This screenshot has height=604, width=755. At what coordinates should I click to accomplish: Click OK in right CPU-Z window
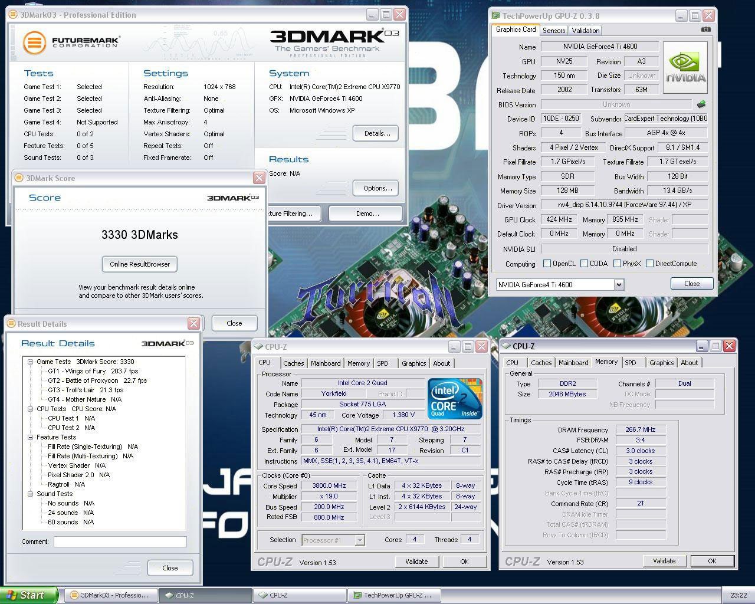(x=713, y=561)
